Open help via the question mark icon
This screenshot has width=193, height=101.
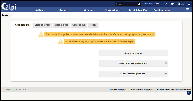pyautogui.click(x=166, y=4)
